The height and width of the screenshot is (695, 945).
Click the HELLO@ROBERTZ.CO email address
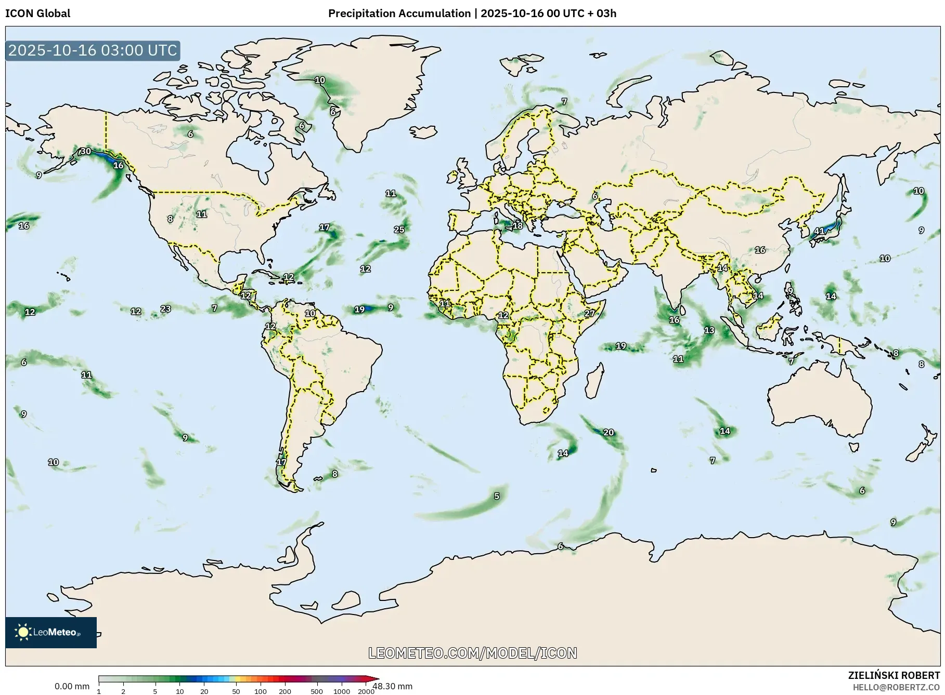point(896,687)
